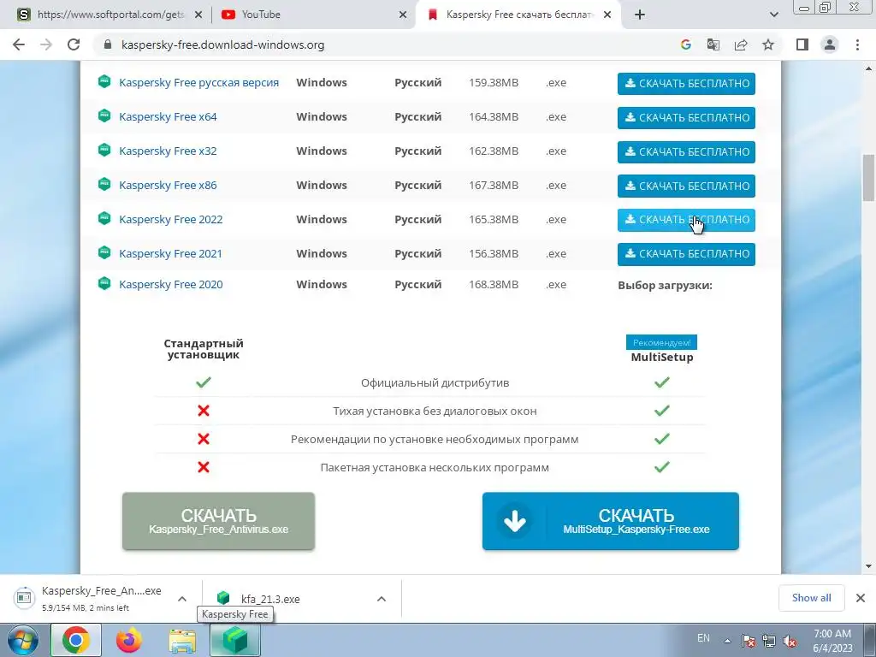Click Show all downloads button
Viewport: 876px width, 657px height.
811,598
